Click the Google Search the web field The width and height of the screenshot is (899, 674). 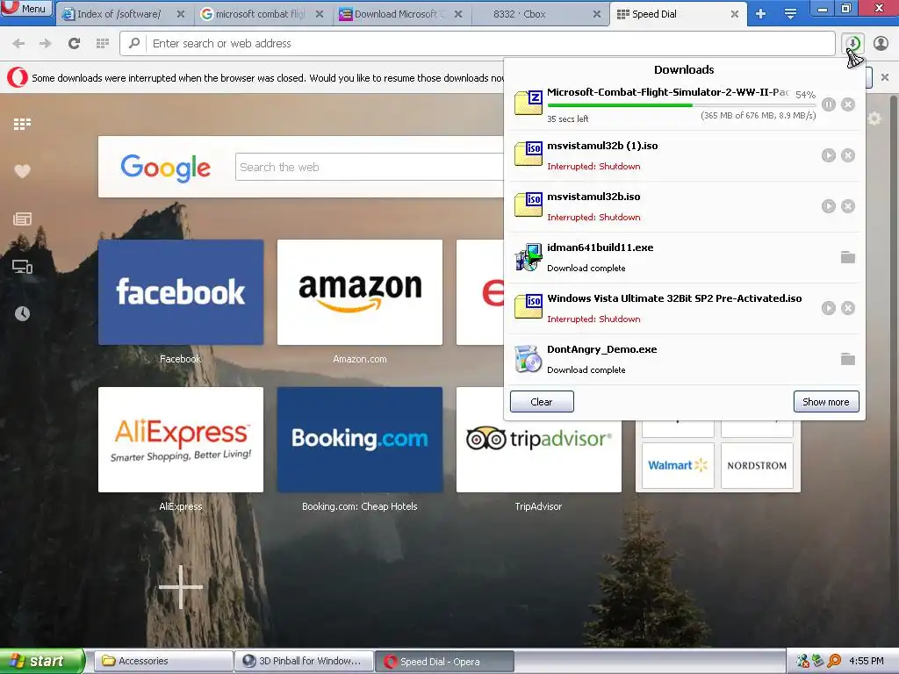pos(370,167)
